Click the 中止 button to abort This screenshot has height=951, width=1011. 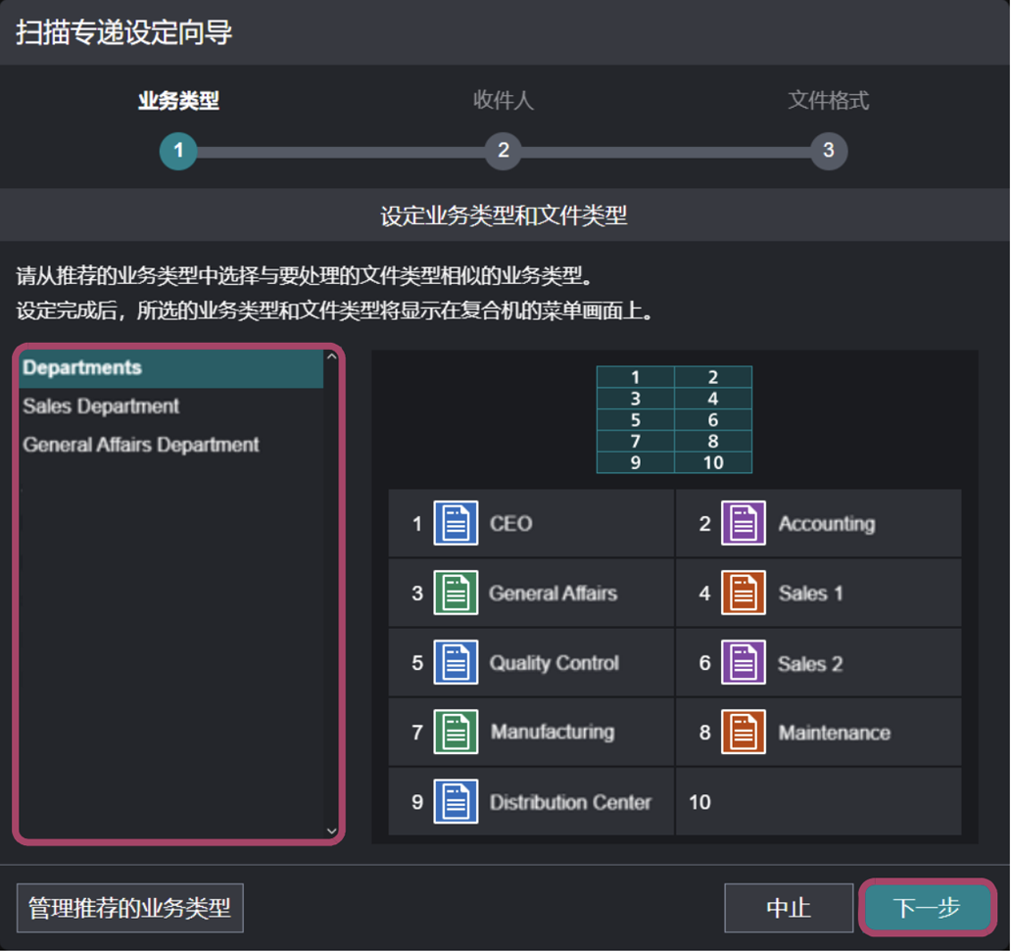point(789,908)
